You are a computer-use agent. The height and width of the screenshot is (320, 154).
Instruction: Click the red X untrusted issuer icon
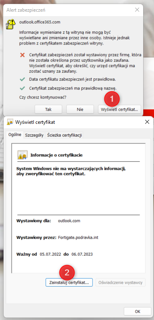tap(22, 55)
